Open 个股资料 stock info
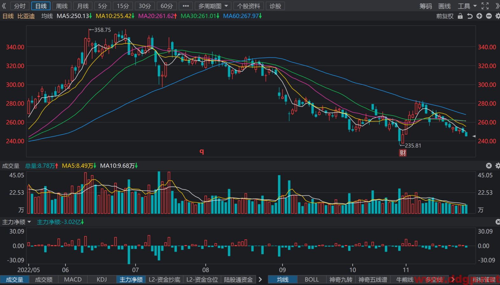The width and height of the screenshot is (500, 285). 248,6
